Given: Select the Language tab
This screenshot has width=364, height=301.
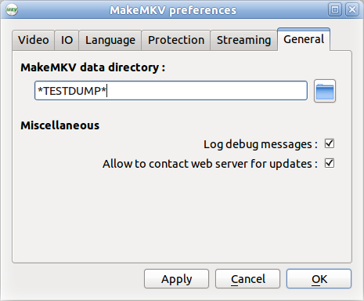Looking at the screenshot, I should [110, 40].
